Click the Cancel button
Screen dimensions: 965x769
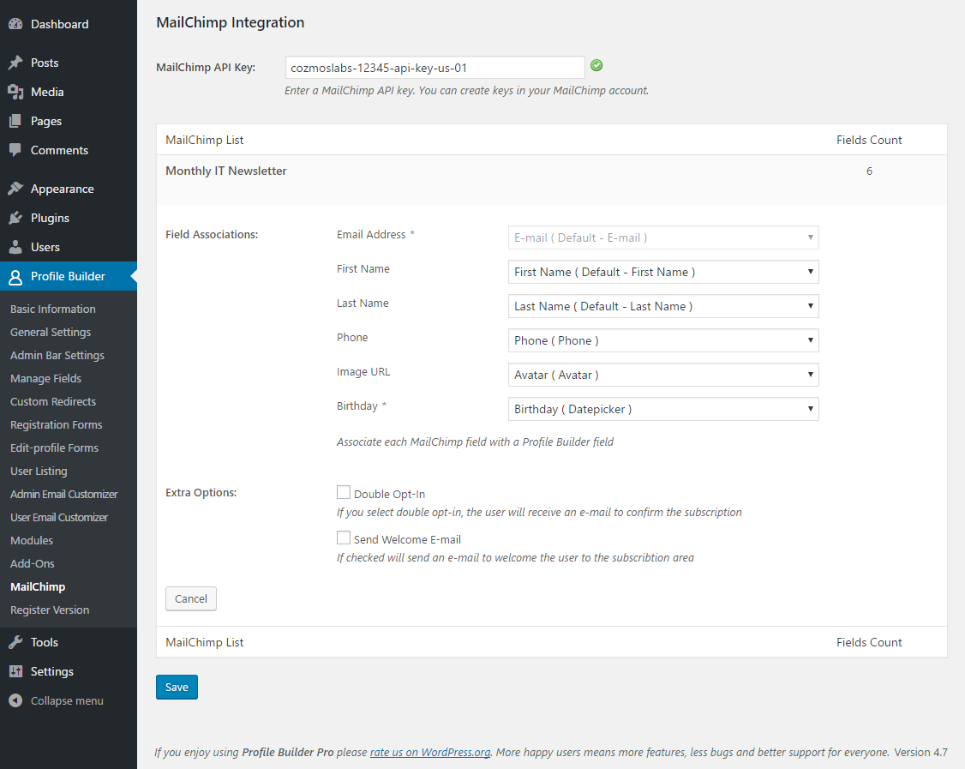191,598
